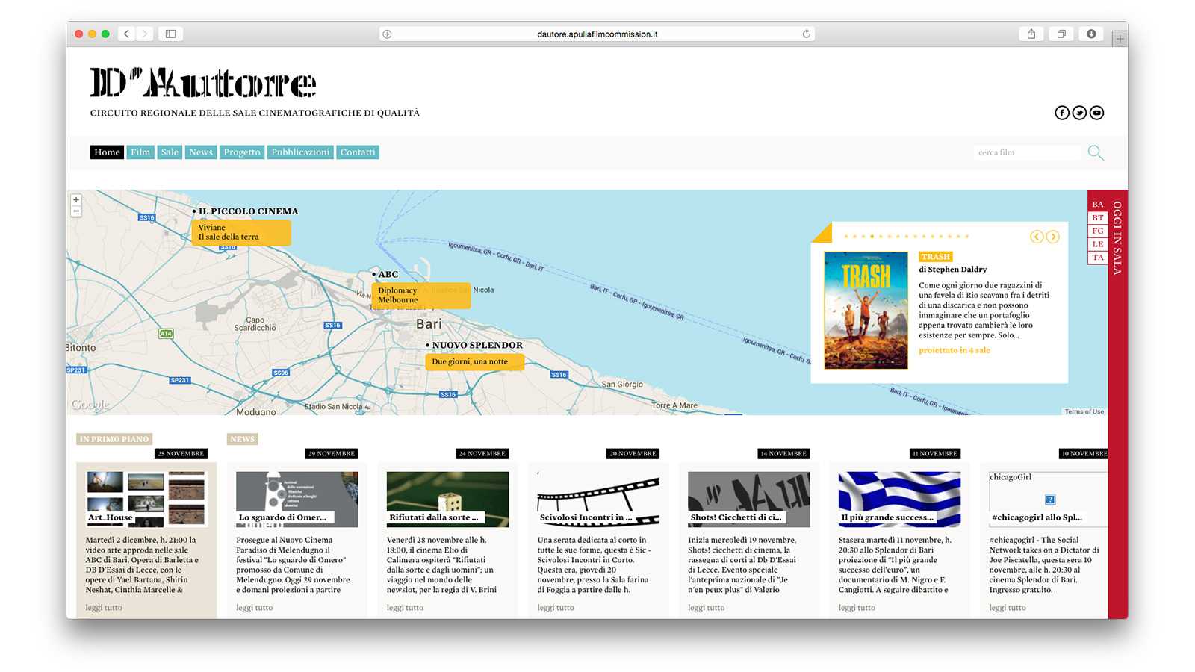Open Il più grande successo thumbnail
1195x672 pixels.
pyautogui.click(x=899, y=499)
